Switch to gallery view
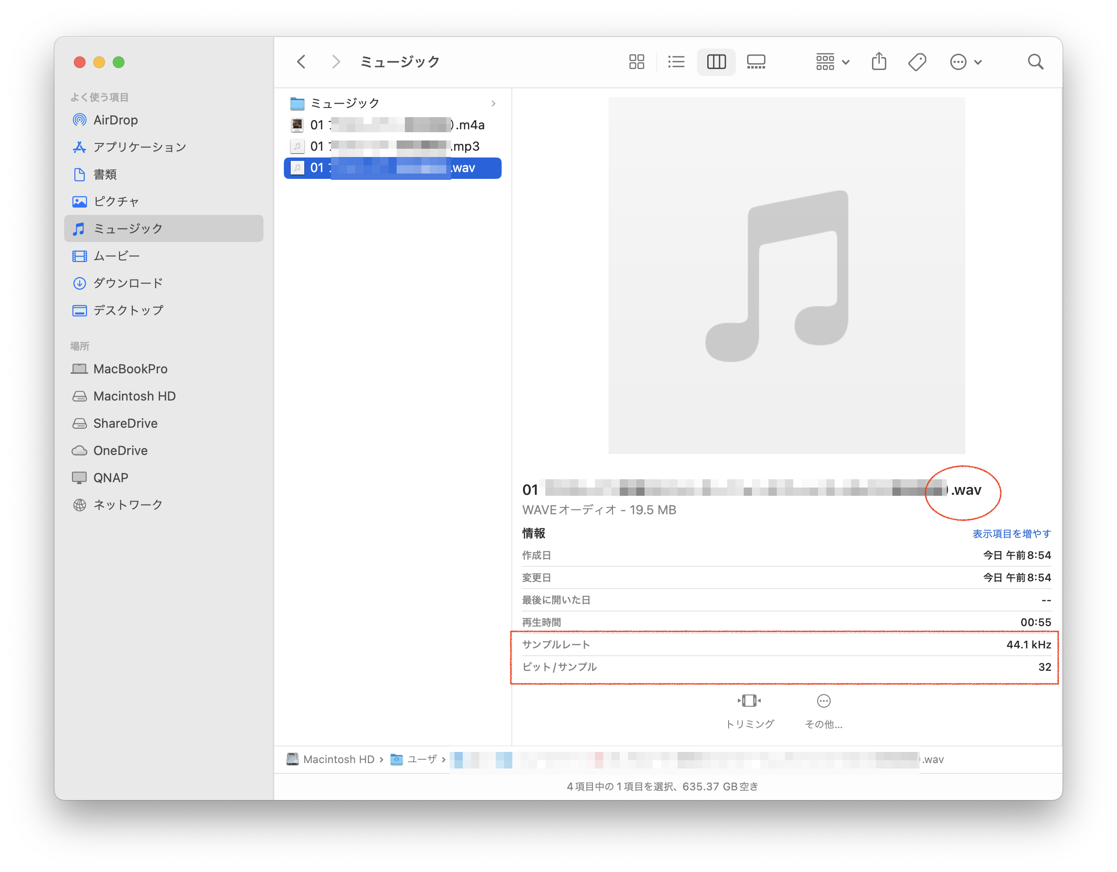The image size is (1117, 872). 755,62
